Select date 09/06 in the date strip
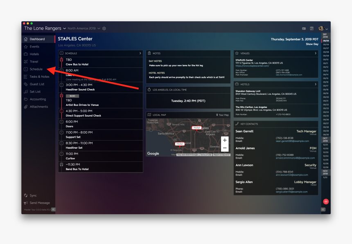352x244 pixels. click(x=326, y=45)
